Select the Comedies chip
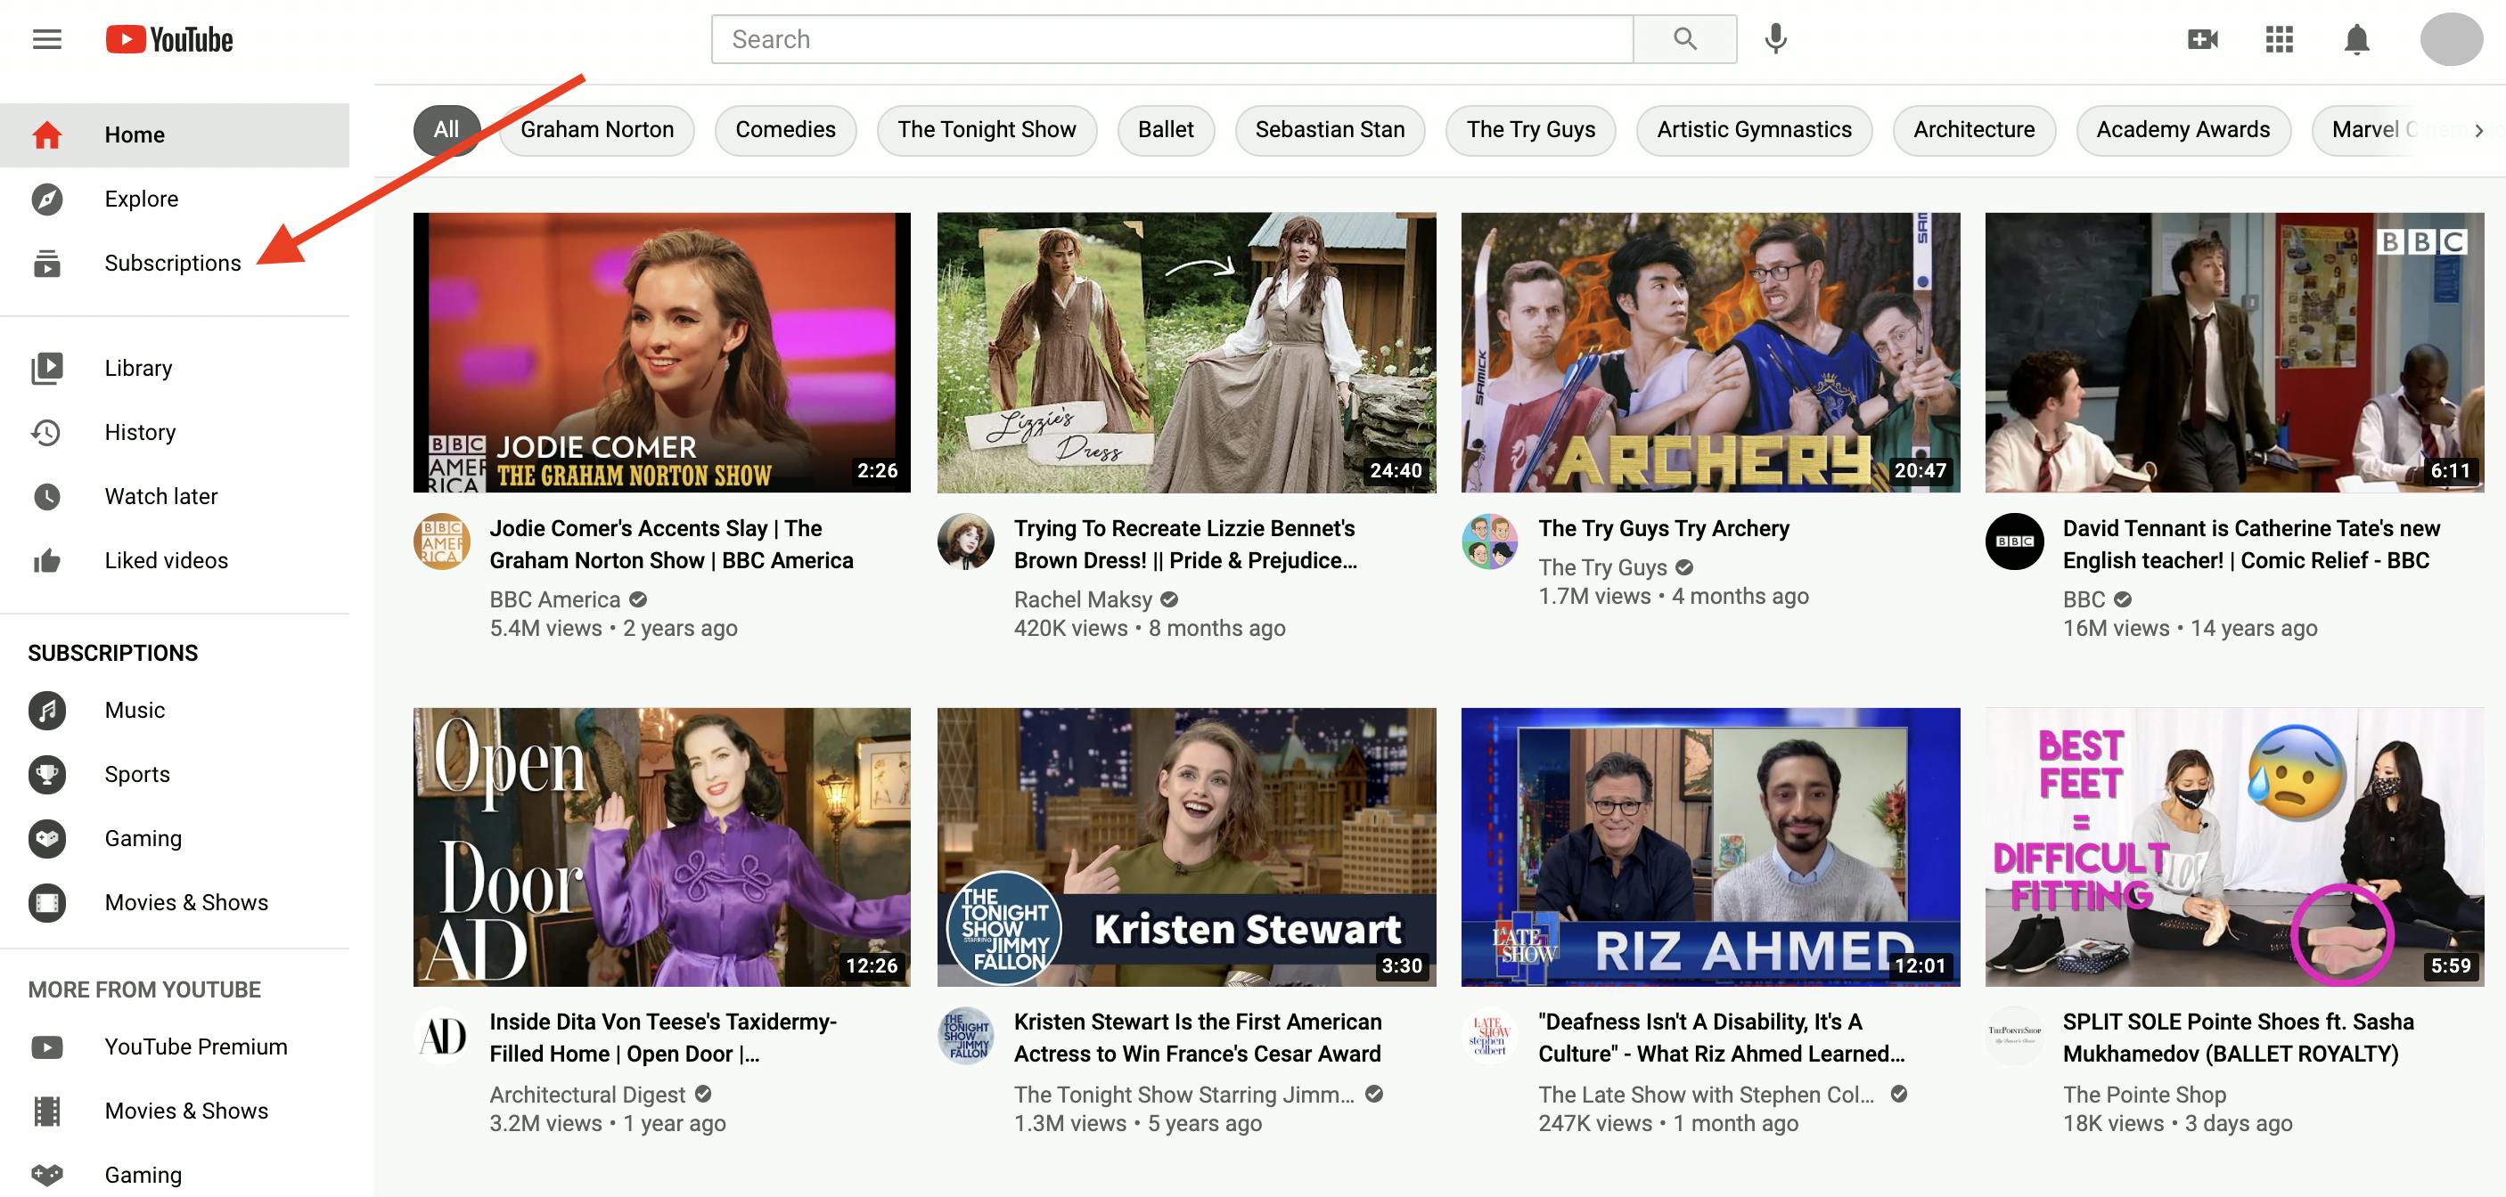Viewport: 2506px width, 1197px height. (x=785, y=129)
